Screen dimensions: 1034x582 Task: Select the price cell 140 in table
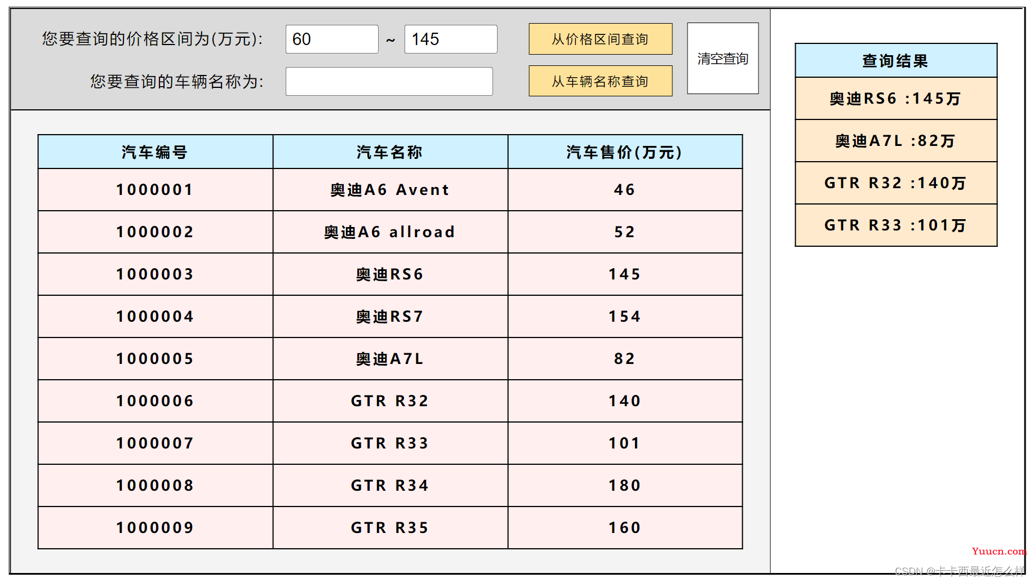click(625, 401)
